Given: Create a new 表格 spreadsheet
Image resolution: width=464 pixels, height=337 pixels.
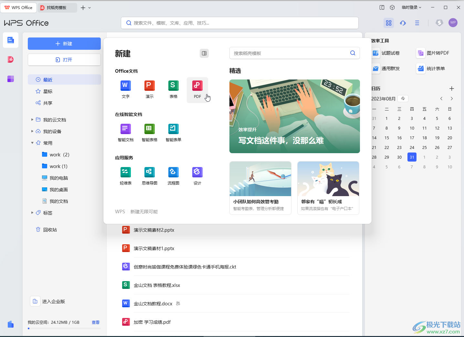Looking at the screenshot, I should (173, 90).
